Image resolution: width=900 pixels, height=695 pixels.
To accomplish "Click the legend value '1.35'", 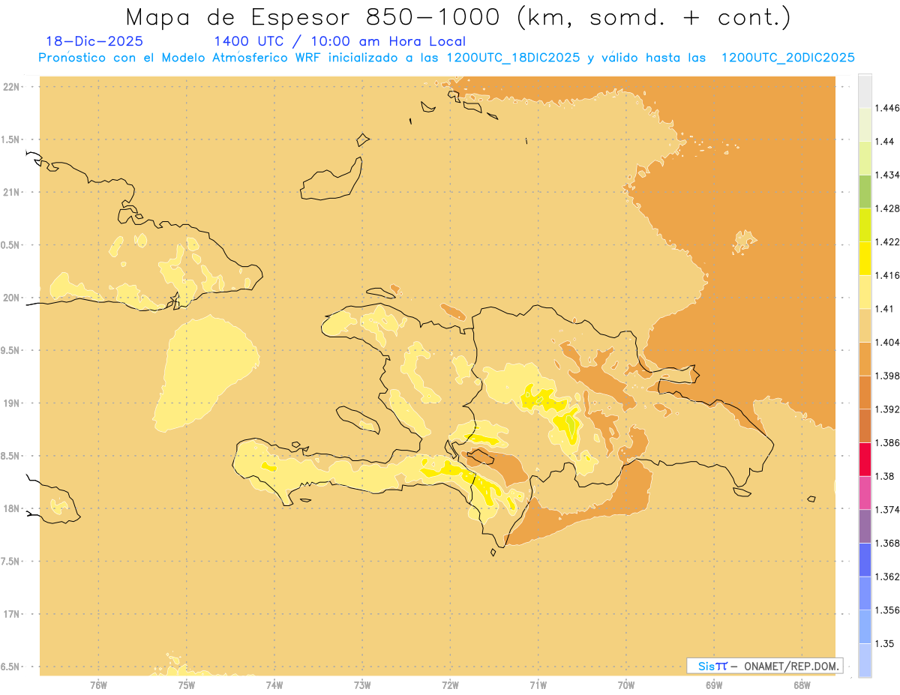I will point(883,643).
